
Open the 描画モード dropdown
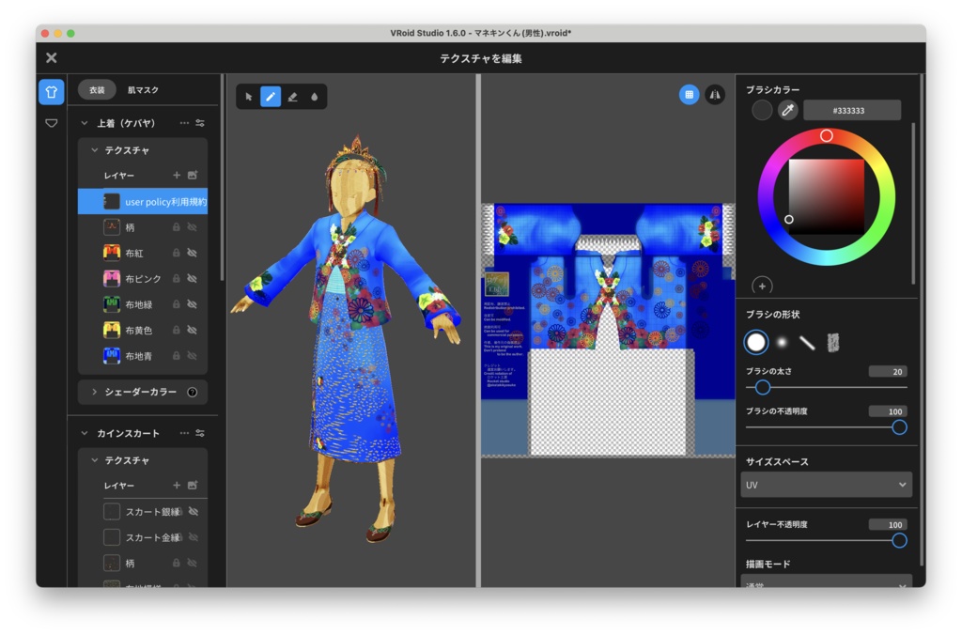coord(826,582)
